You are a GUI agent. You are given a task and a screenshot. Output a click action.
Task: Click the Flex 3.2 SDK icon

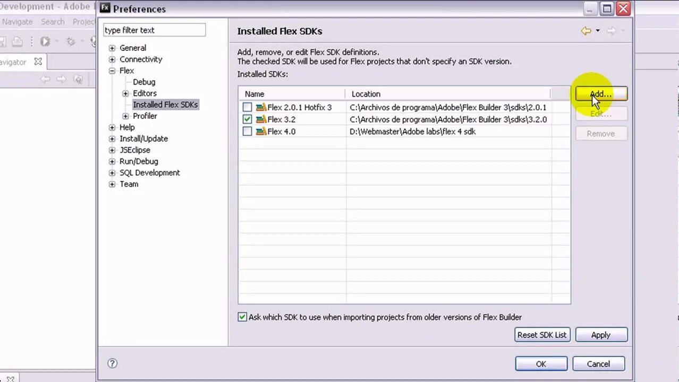point(261,119)
